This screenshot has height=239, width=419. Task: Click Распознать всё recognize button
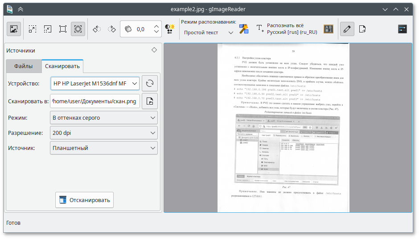point(287,29)
